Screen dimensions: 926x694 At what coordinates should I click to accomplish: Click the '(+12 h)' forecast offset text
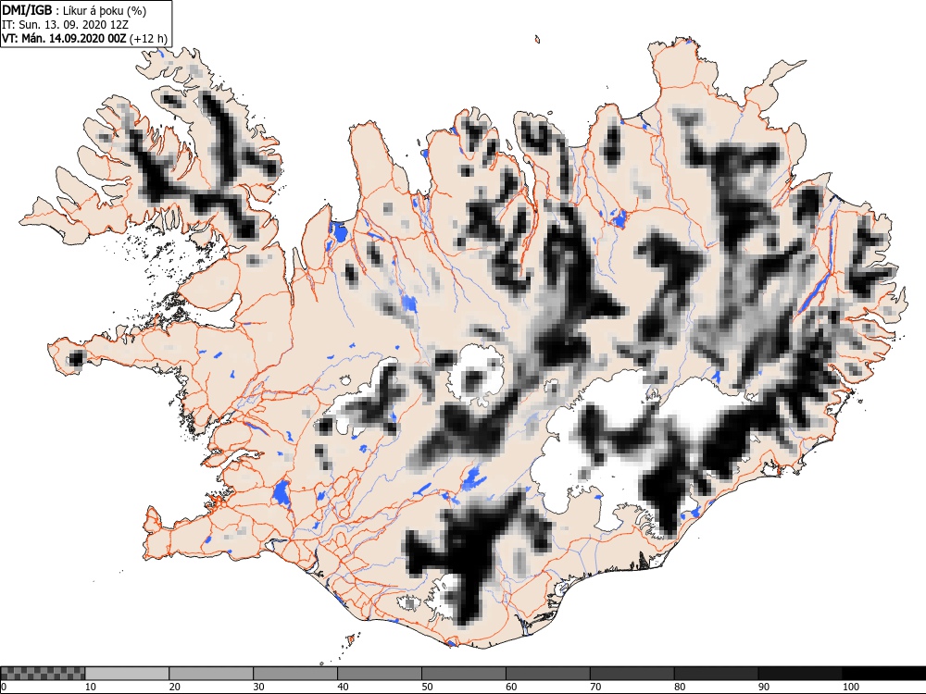[148, 39]
